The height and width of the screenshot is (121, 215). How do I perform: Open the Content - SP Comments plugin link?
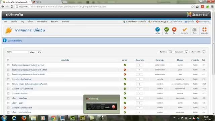click(23, 89)
